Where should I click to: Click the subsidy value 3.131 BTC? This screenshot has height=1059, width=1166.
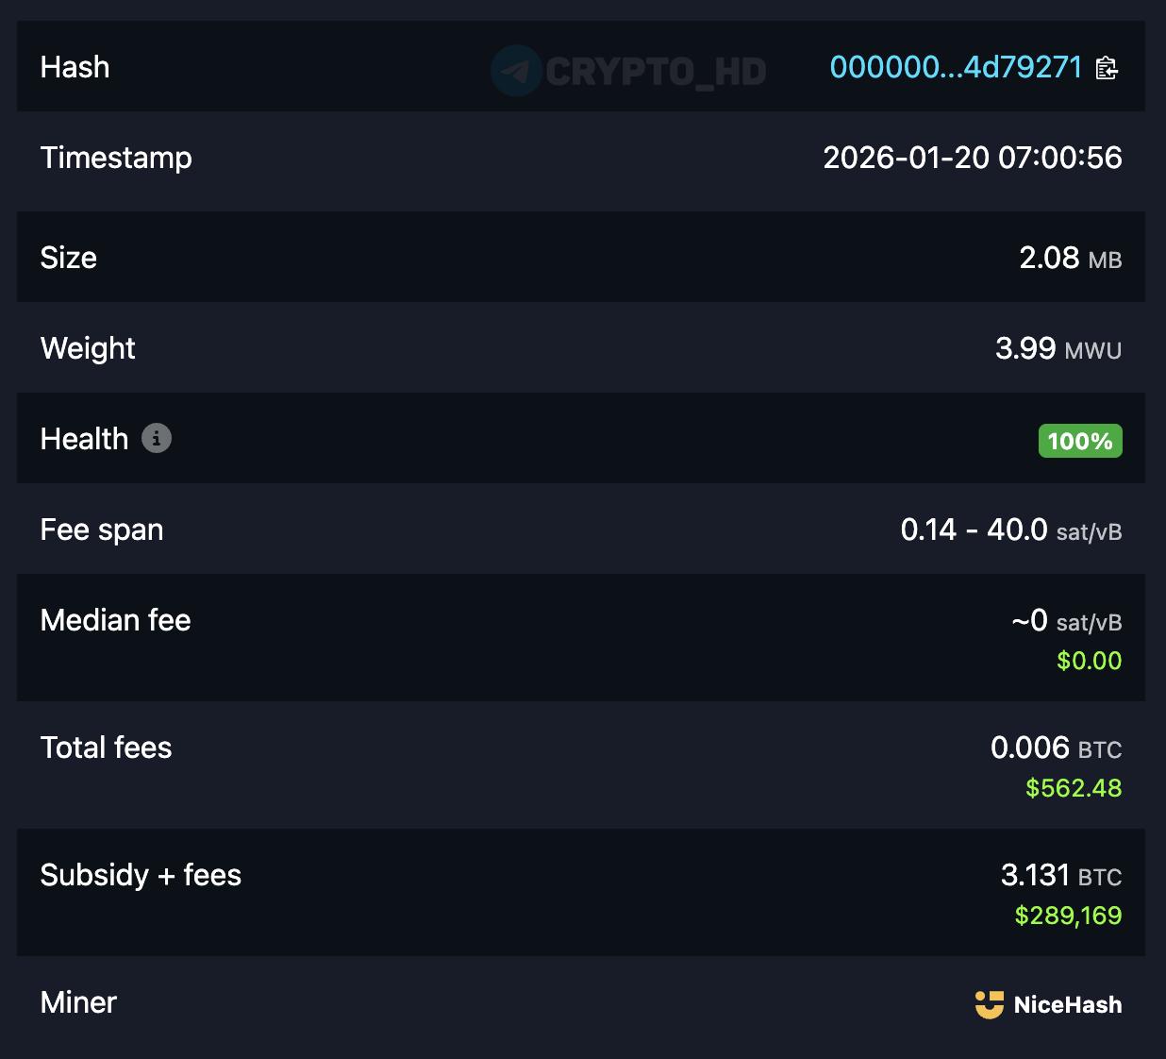tap(1061, 875)
